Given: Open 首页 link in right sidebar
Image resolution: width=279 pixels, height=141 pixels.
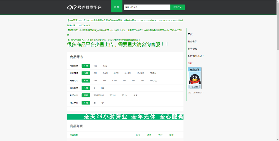Looking at the screenshot, I should (190, 34).
